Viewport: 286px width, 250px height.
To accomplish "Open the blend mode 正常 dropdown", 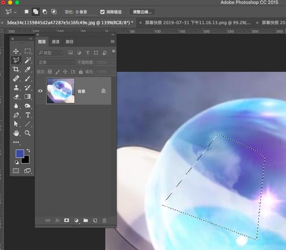I will [56, 63].
